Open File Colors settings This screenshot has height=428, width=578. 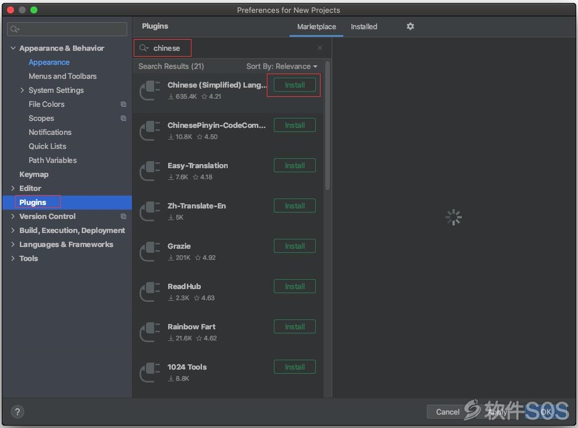[x=47, y=105]
